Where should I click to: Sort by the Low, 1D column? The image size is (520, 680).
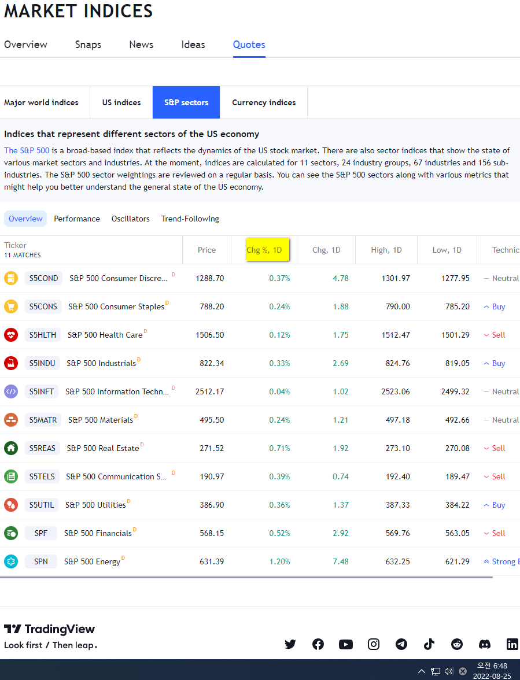tap(447, 250)
